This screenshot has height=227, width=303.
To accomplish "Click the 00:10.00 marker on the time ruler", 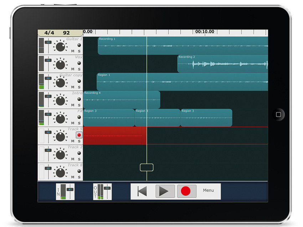I will [205, 32].
